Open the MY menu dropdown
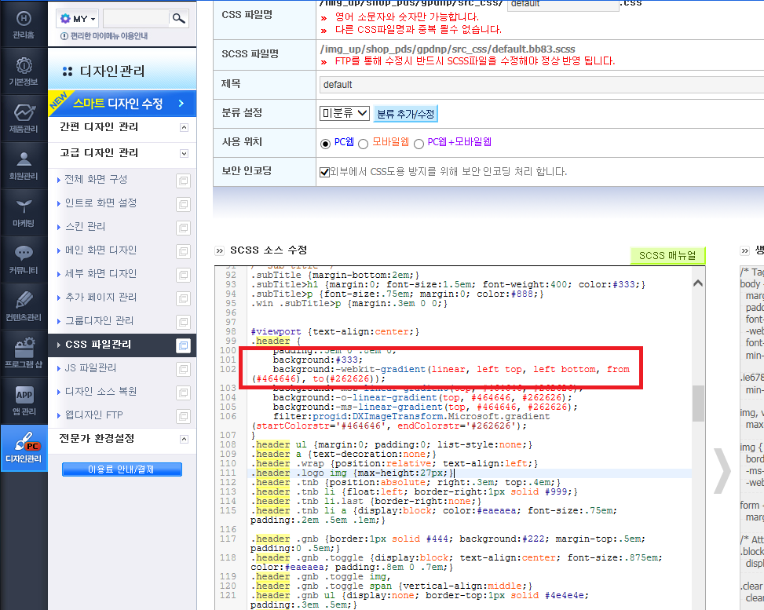Image resolution: width=764 pixels, height=610 pixels. pyautogui.click(x=78, y=19)
